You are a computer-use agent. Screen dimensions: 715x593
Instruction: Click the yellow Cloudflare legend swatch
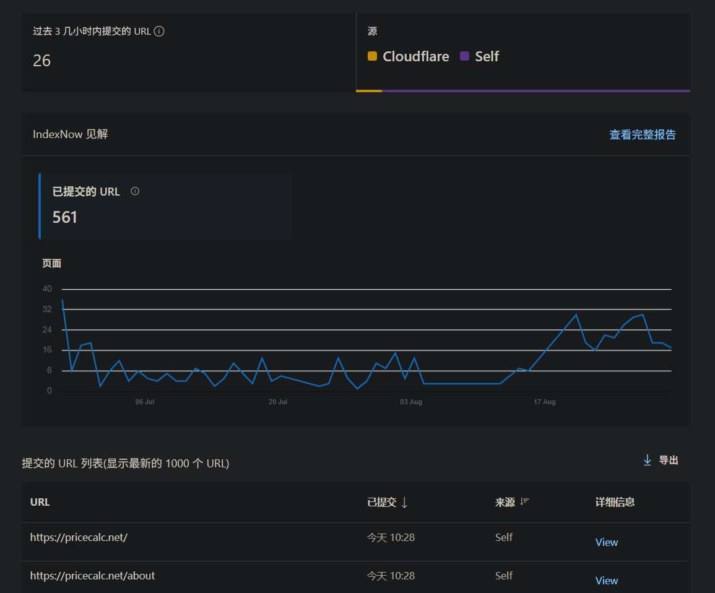372,56
